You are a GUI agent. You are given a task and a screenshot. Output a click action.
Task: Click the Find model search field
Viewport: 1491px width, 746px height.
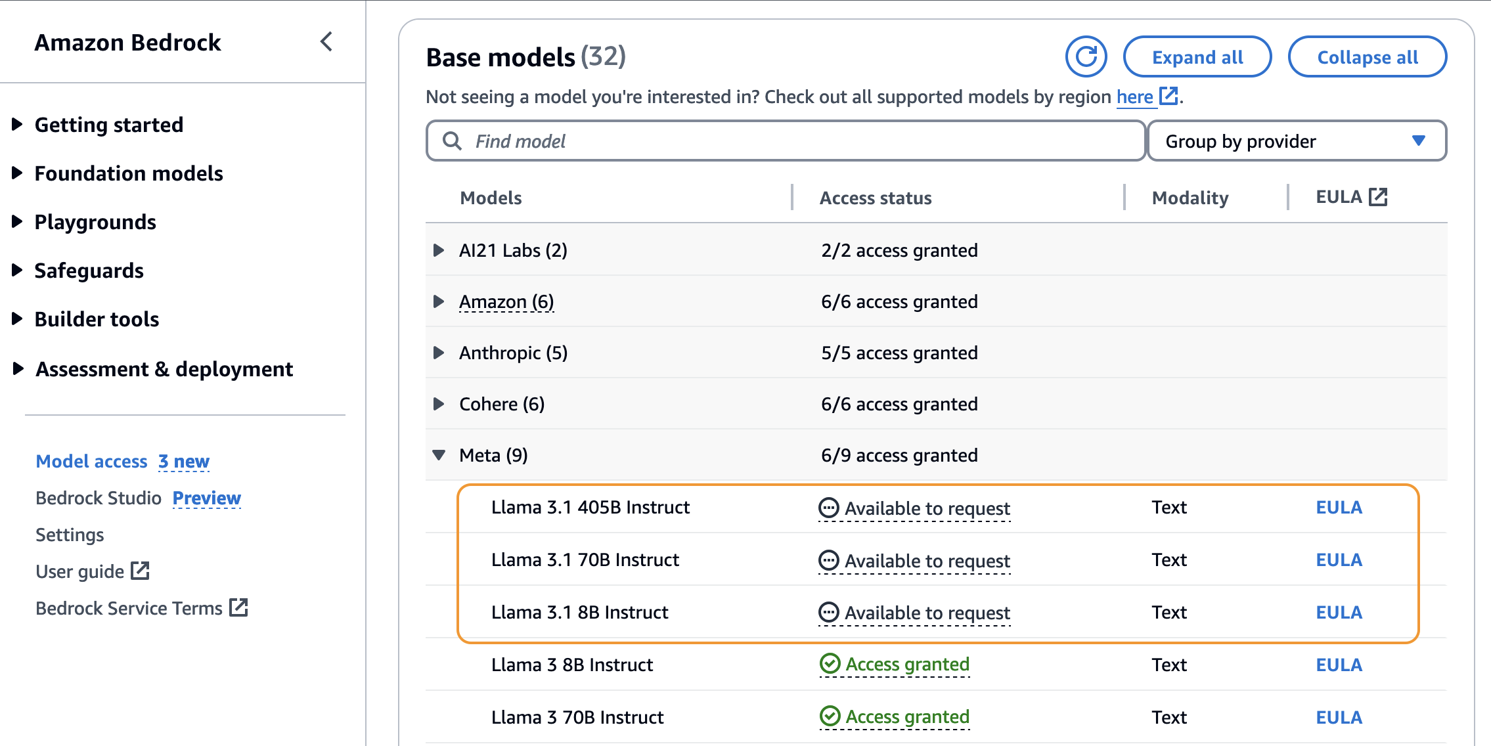tap(785, 141)
